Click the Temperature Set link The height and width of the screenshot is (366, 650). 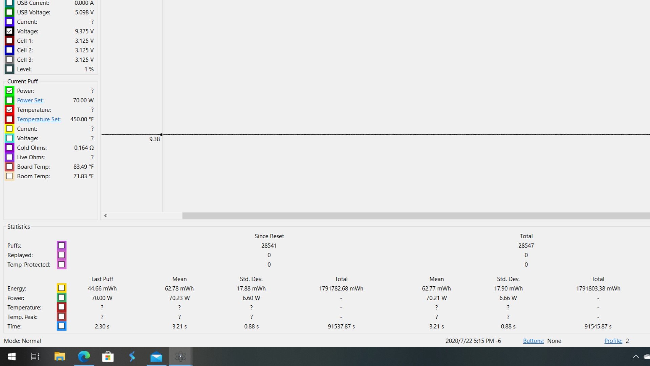tap(39, 119)
